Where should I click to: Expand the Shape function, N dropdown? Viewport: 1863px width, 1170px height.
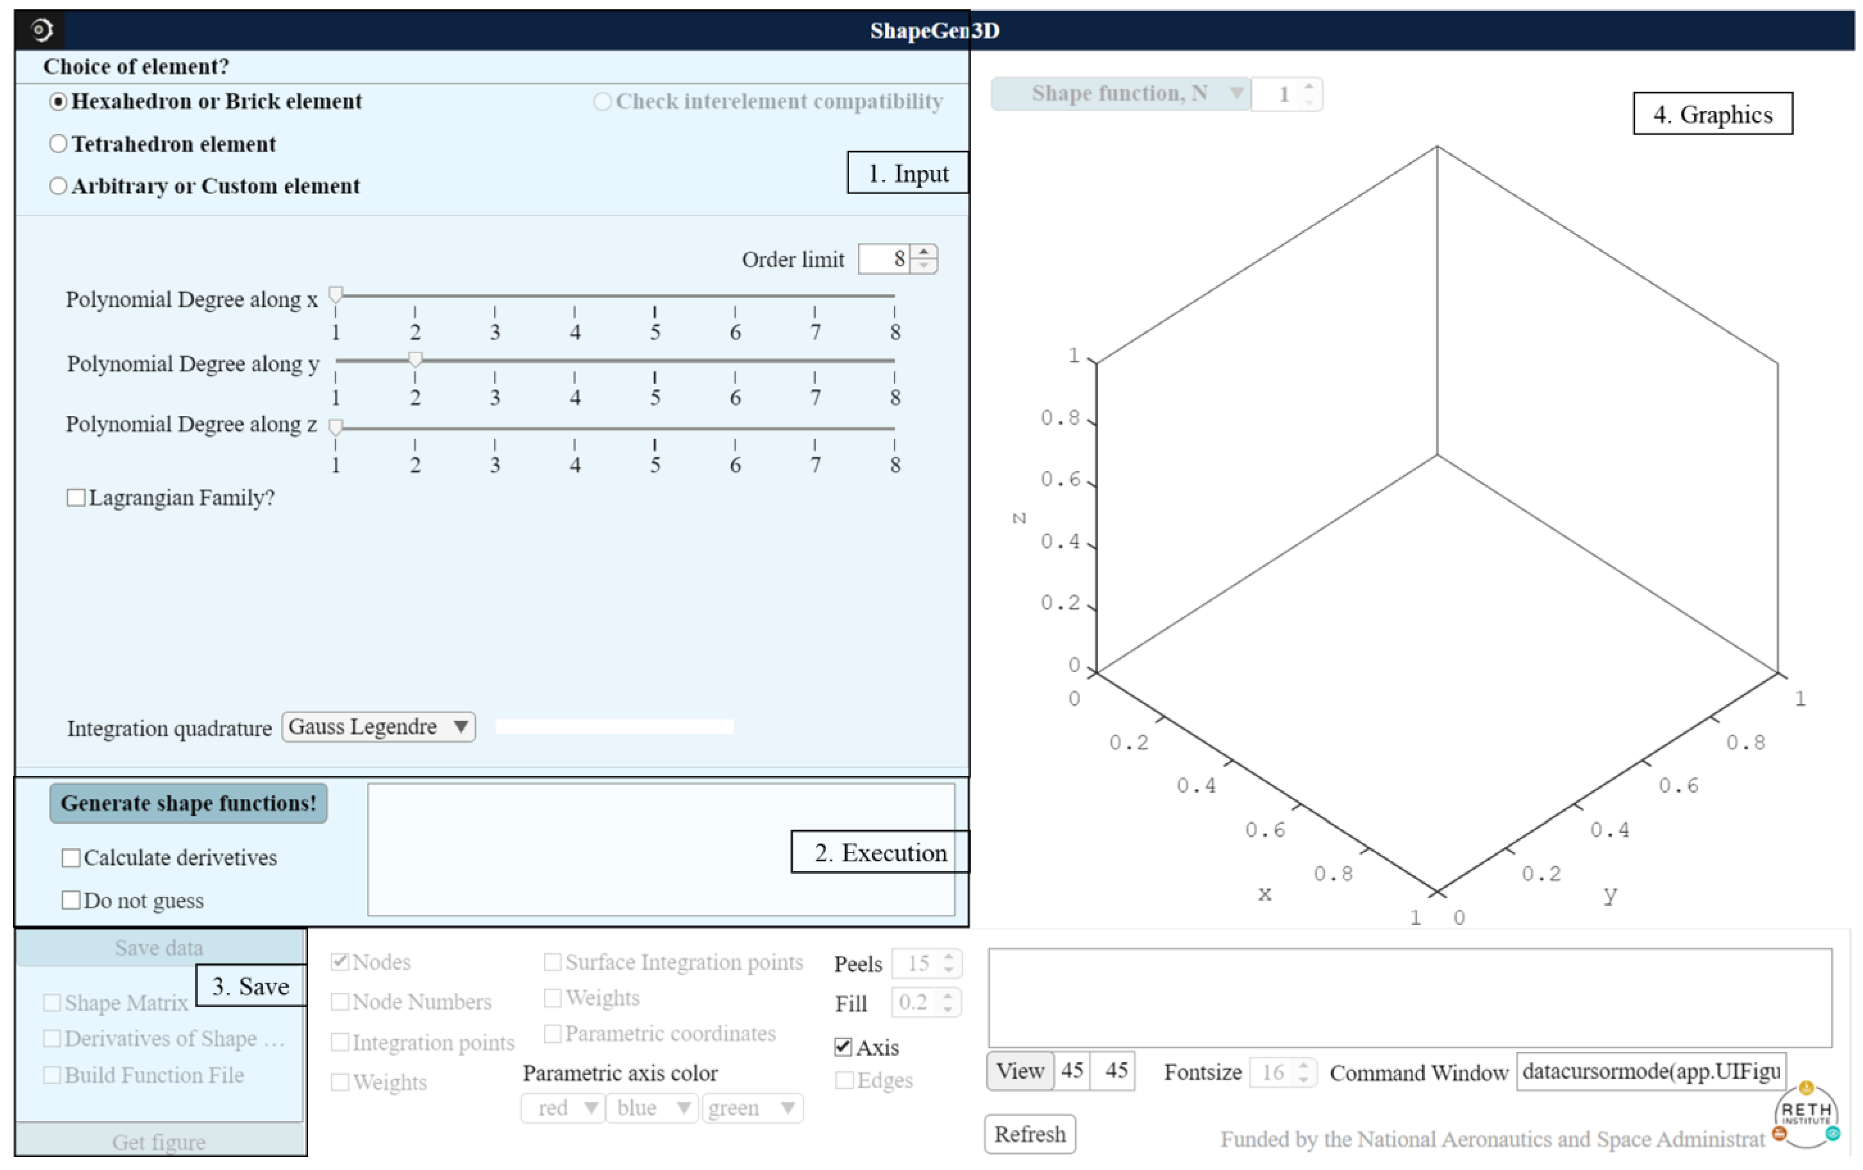(1119, 93)
